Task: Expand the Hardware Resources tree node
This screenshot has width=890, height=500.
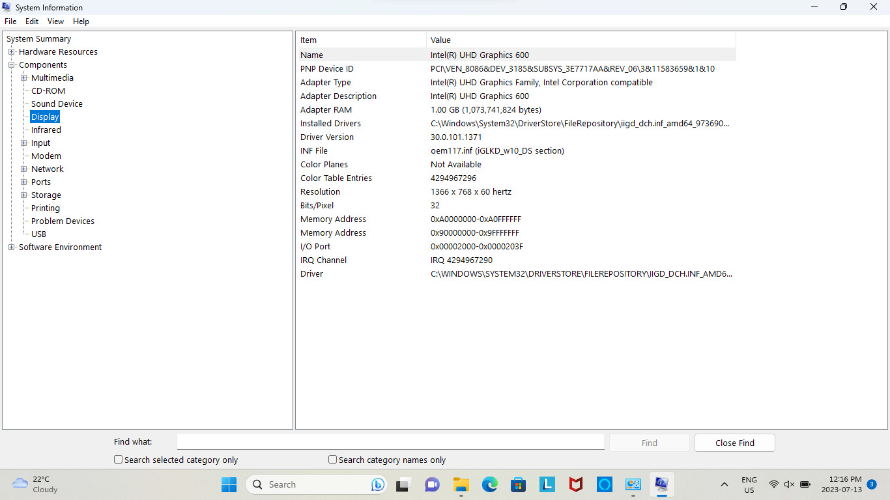Action: click(x=11, y=51)
